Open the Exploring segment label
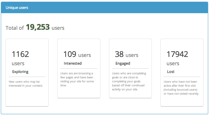 (x=20, y=72)
